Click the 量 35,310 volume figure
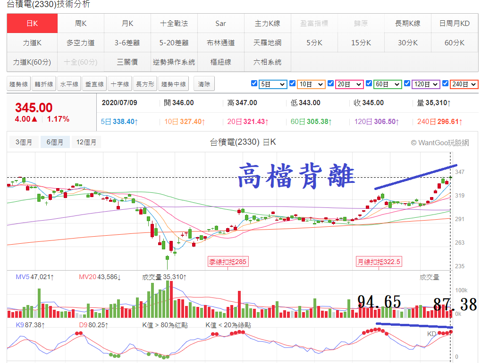Viewport: 481px width, 363px height. (x=434, y=103)
